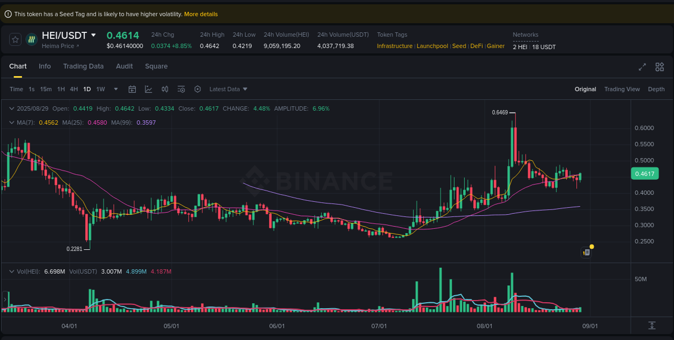
Task: Open the indicator settings icon
Action: tap(181, 89)
